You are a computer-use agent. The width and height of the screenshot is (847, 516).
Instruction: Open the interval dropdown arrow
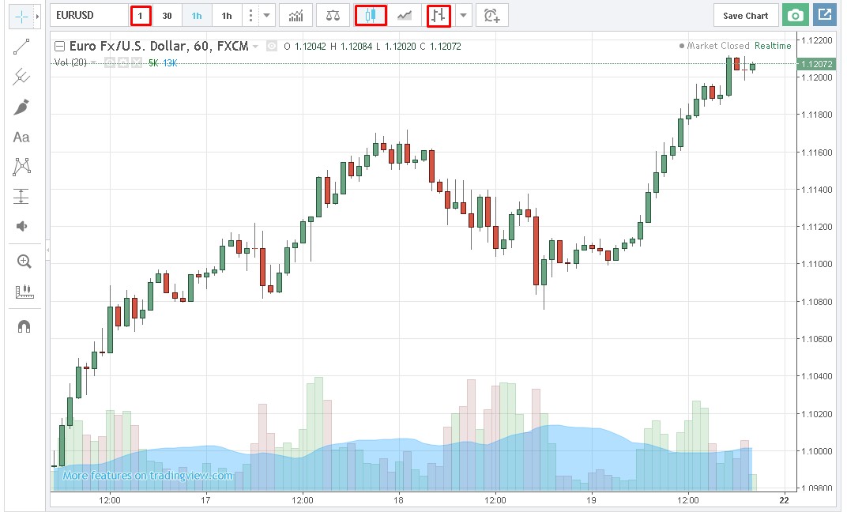[x=266, y=16]
